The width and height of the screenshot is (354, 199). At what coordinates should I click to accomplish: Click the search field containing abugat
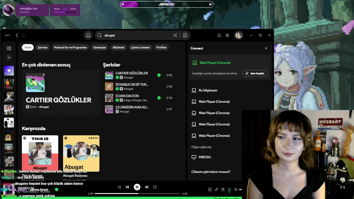click(137, 35)
